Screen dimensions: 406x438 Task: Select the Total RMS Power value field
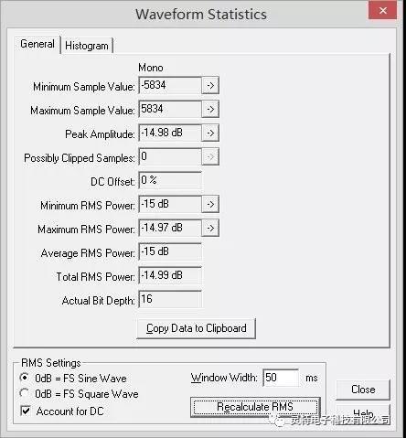click(170, 275)
